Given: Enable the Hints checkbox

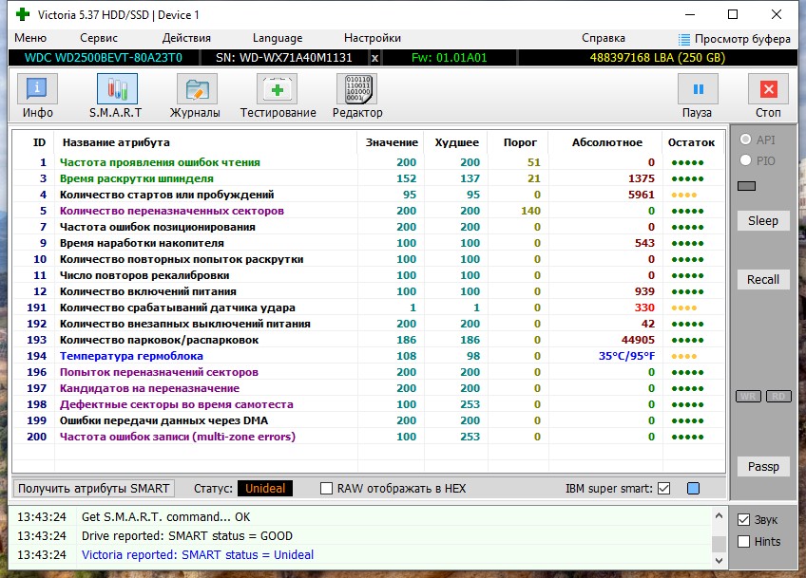Looking at the screenshot, I should coord(743,541).
